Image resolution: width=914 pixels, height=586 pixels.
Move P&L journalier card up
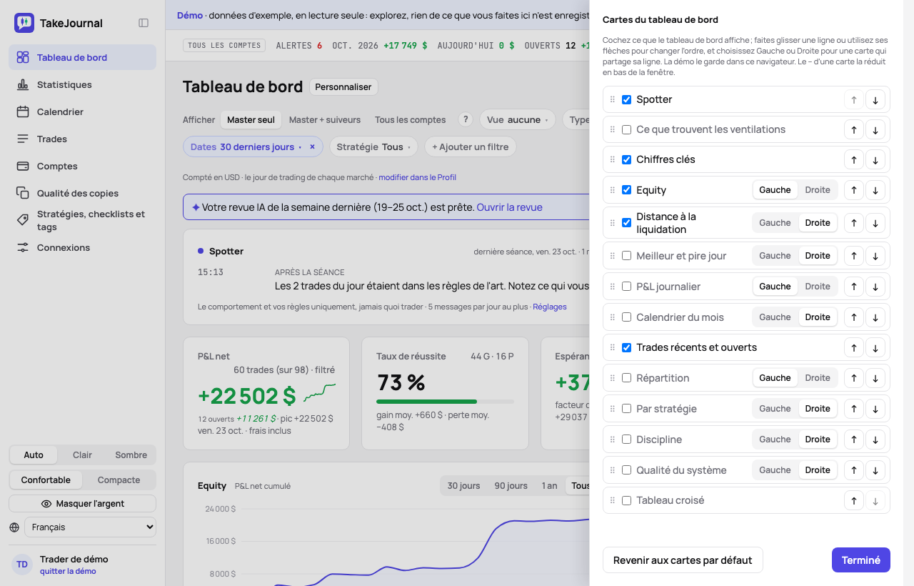pos(853,287)
